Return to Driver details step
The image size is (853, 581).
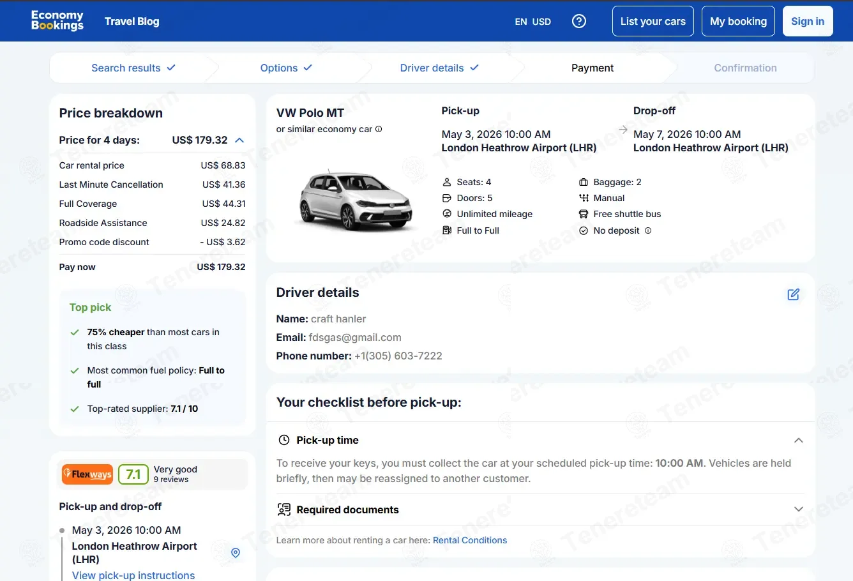(x=439, y=68)
